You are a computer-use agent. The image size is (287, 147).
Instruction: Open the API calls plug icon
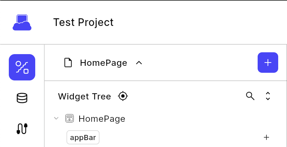(x=22, y=129)
